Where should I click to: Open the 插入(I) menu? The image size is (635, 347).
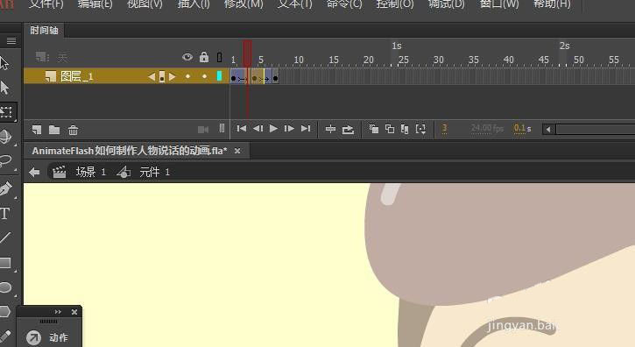point(194,4)
